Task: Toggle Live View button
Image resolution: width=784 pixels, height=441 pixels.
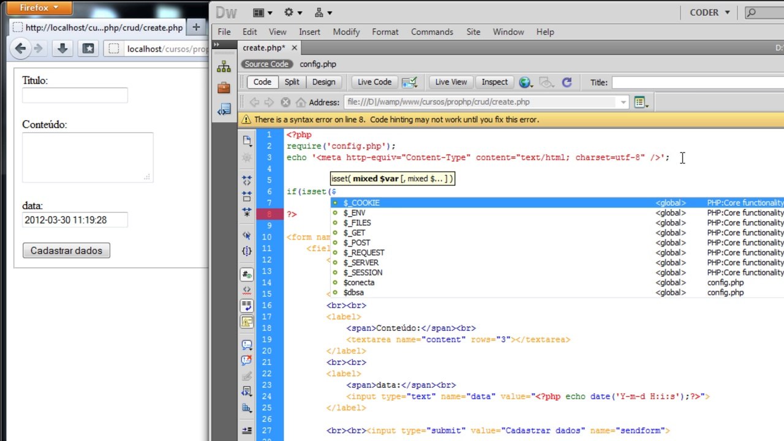Action: click(x=451, y=82)
